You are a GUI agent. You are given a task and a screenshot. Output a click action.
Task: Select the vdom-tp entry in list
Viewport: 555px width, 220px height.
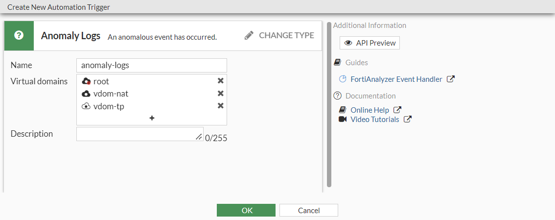click(x=109, y=106)
